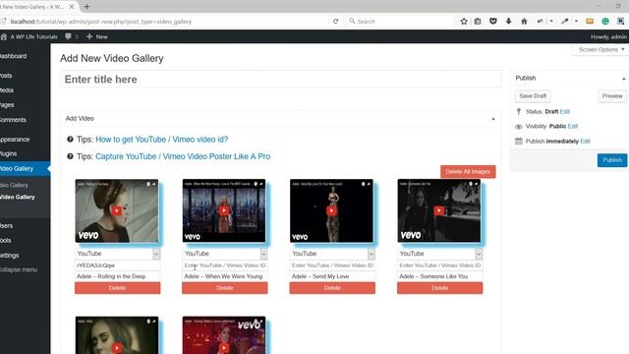
Task: Edit the draft Status
Action: pos(565,111)
